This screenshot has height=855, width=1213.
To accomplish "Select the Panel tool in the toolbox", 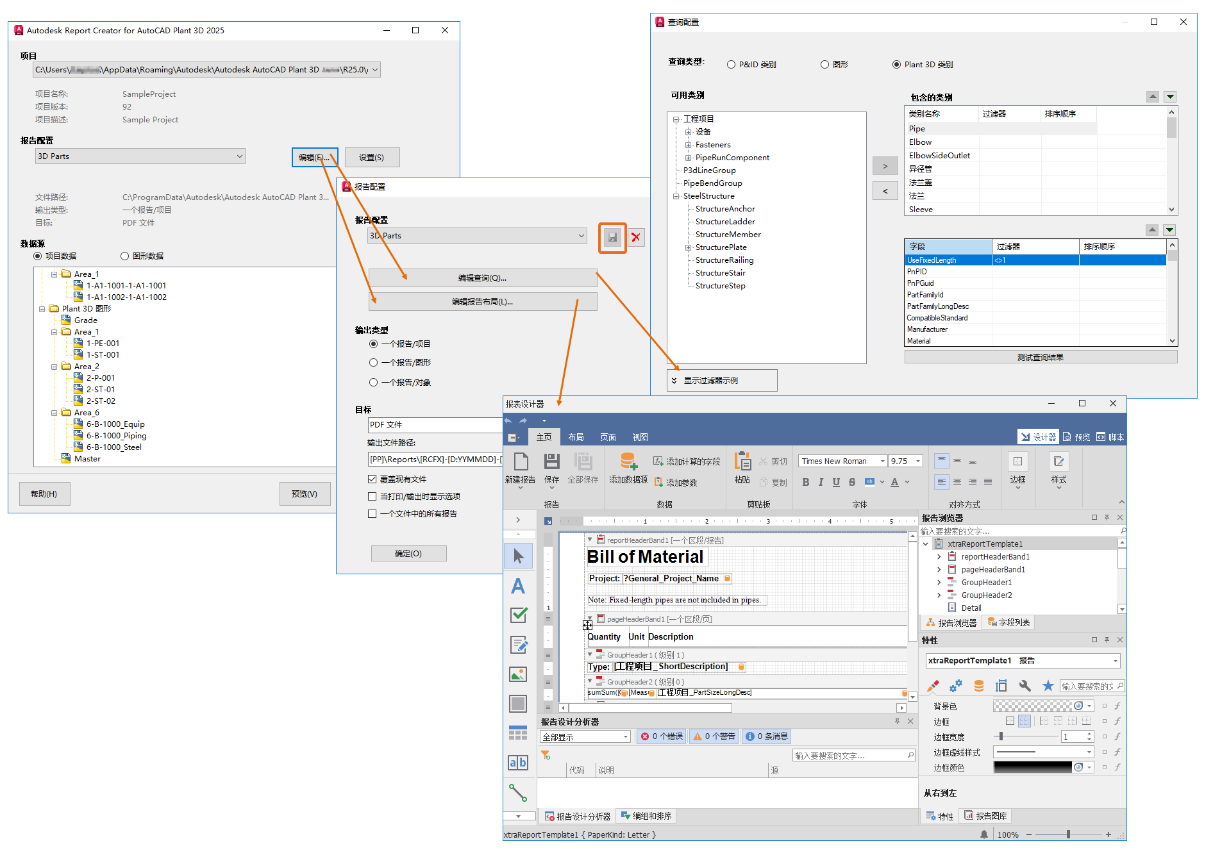I will coord(518,704).
